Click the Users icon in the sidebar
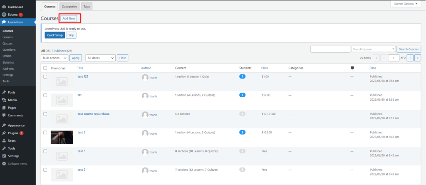 click(4, 141)
